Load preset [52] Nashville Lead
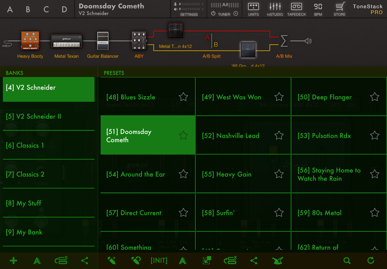 (x=243, y=135)
